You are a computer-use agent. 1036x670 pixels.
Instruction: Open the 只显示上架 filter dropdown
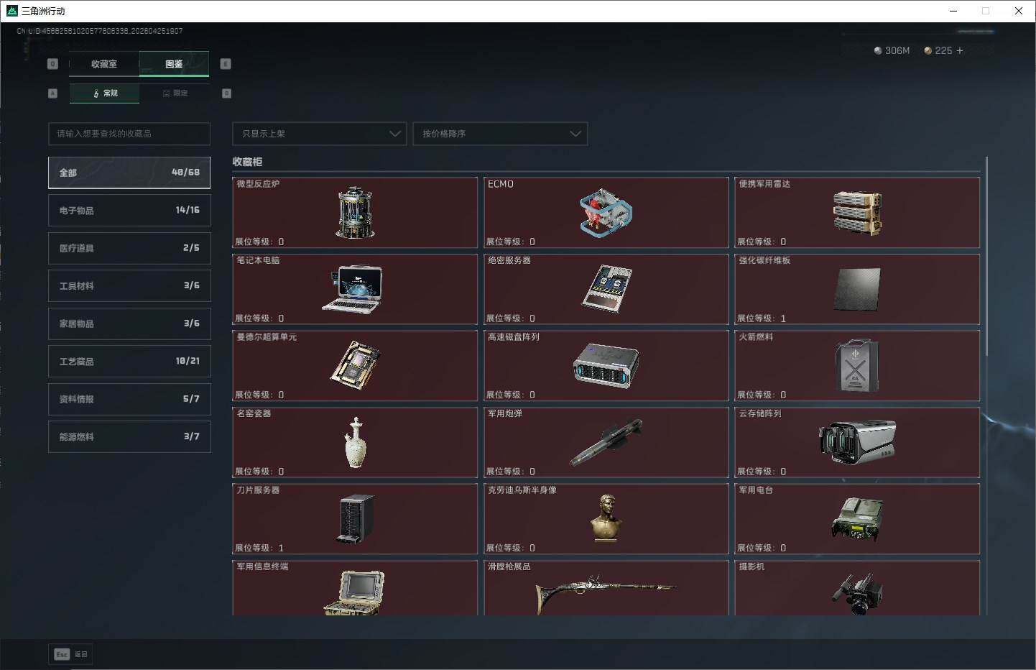point(320,134)
